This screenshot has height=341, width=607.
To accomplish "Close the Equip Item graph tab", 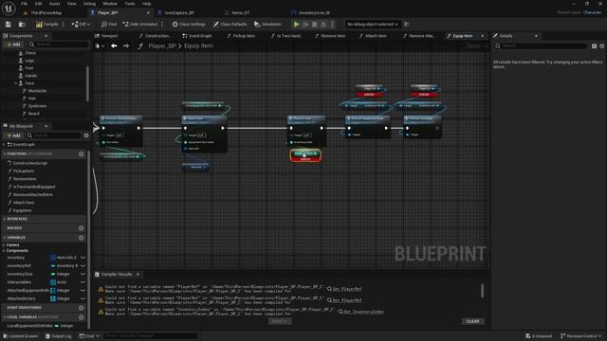I will [483, 36].
